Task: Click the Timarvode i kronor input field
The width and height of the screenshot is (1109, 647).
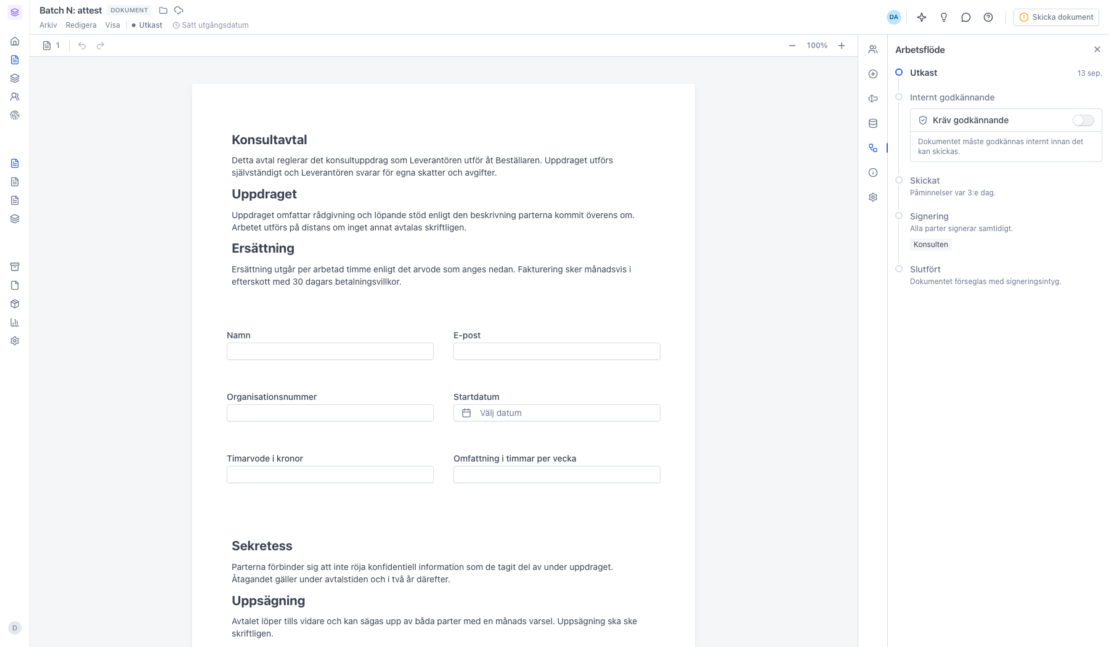Action: point(330,474)
